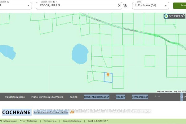The height and width of the screenshot is (124, 186).
Task: Open the Plans, Surveys & Easements tab
Action: (x=47, y=97)
